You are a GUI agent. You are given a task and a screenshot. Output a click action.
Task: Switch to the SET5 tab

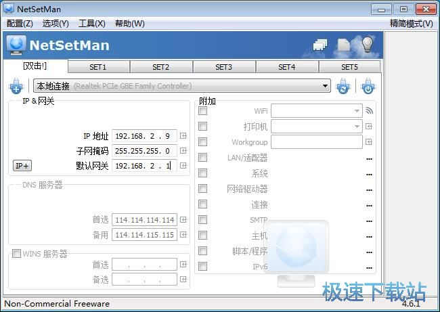(350, 67)
